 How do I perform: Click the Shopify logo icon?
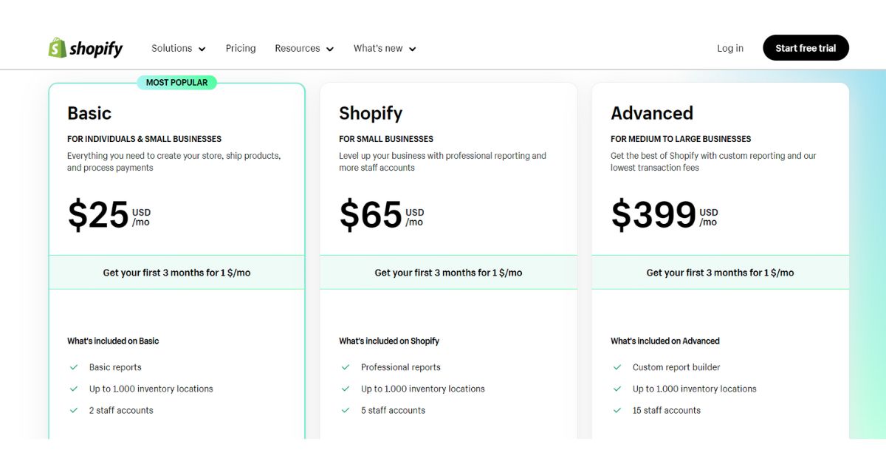pyautogui.click(x=57, y=47)
